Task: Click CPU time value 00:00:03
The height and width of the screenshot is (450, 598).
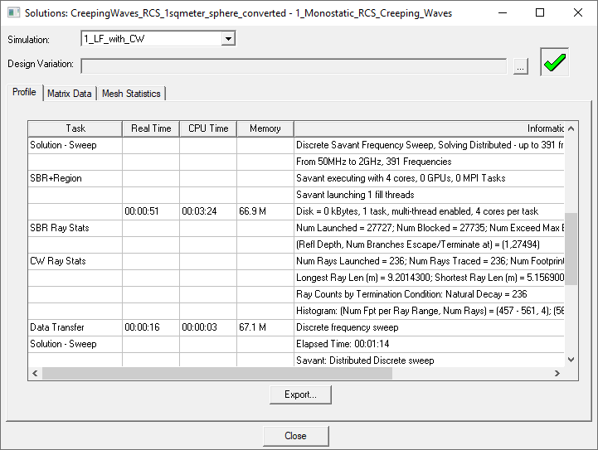Action: pos(208,327)
